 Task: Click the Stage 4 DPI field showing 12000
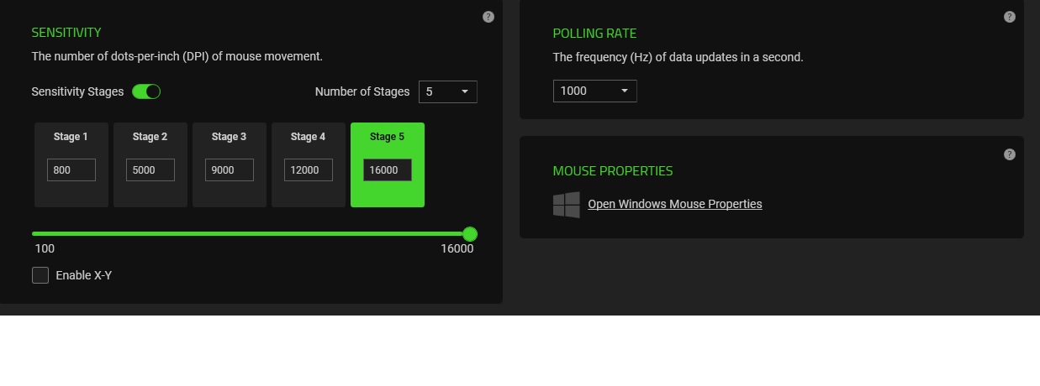[309, 170]
